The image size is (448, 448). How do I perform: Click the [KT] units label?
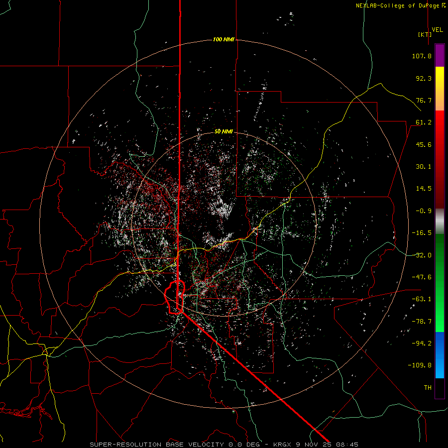pos(425,34)
